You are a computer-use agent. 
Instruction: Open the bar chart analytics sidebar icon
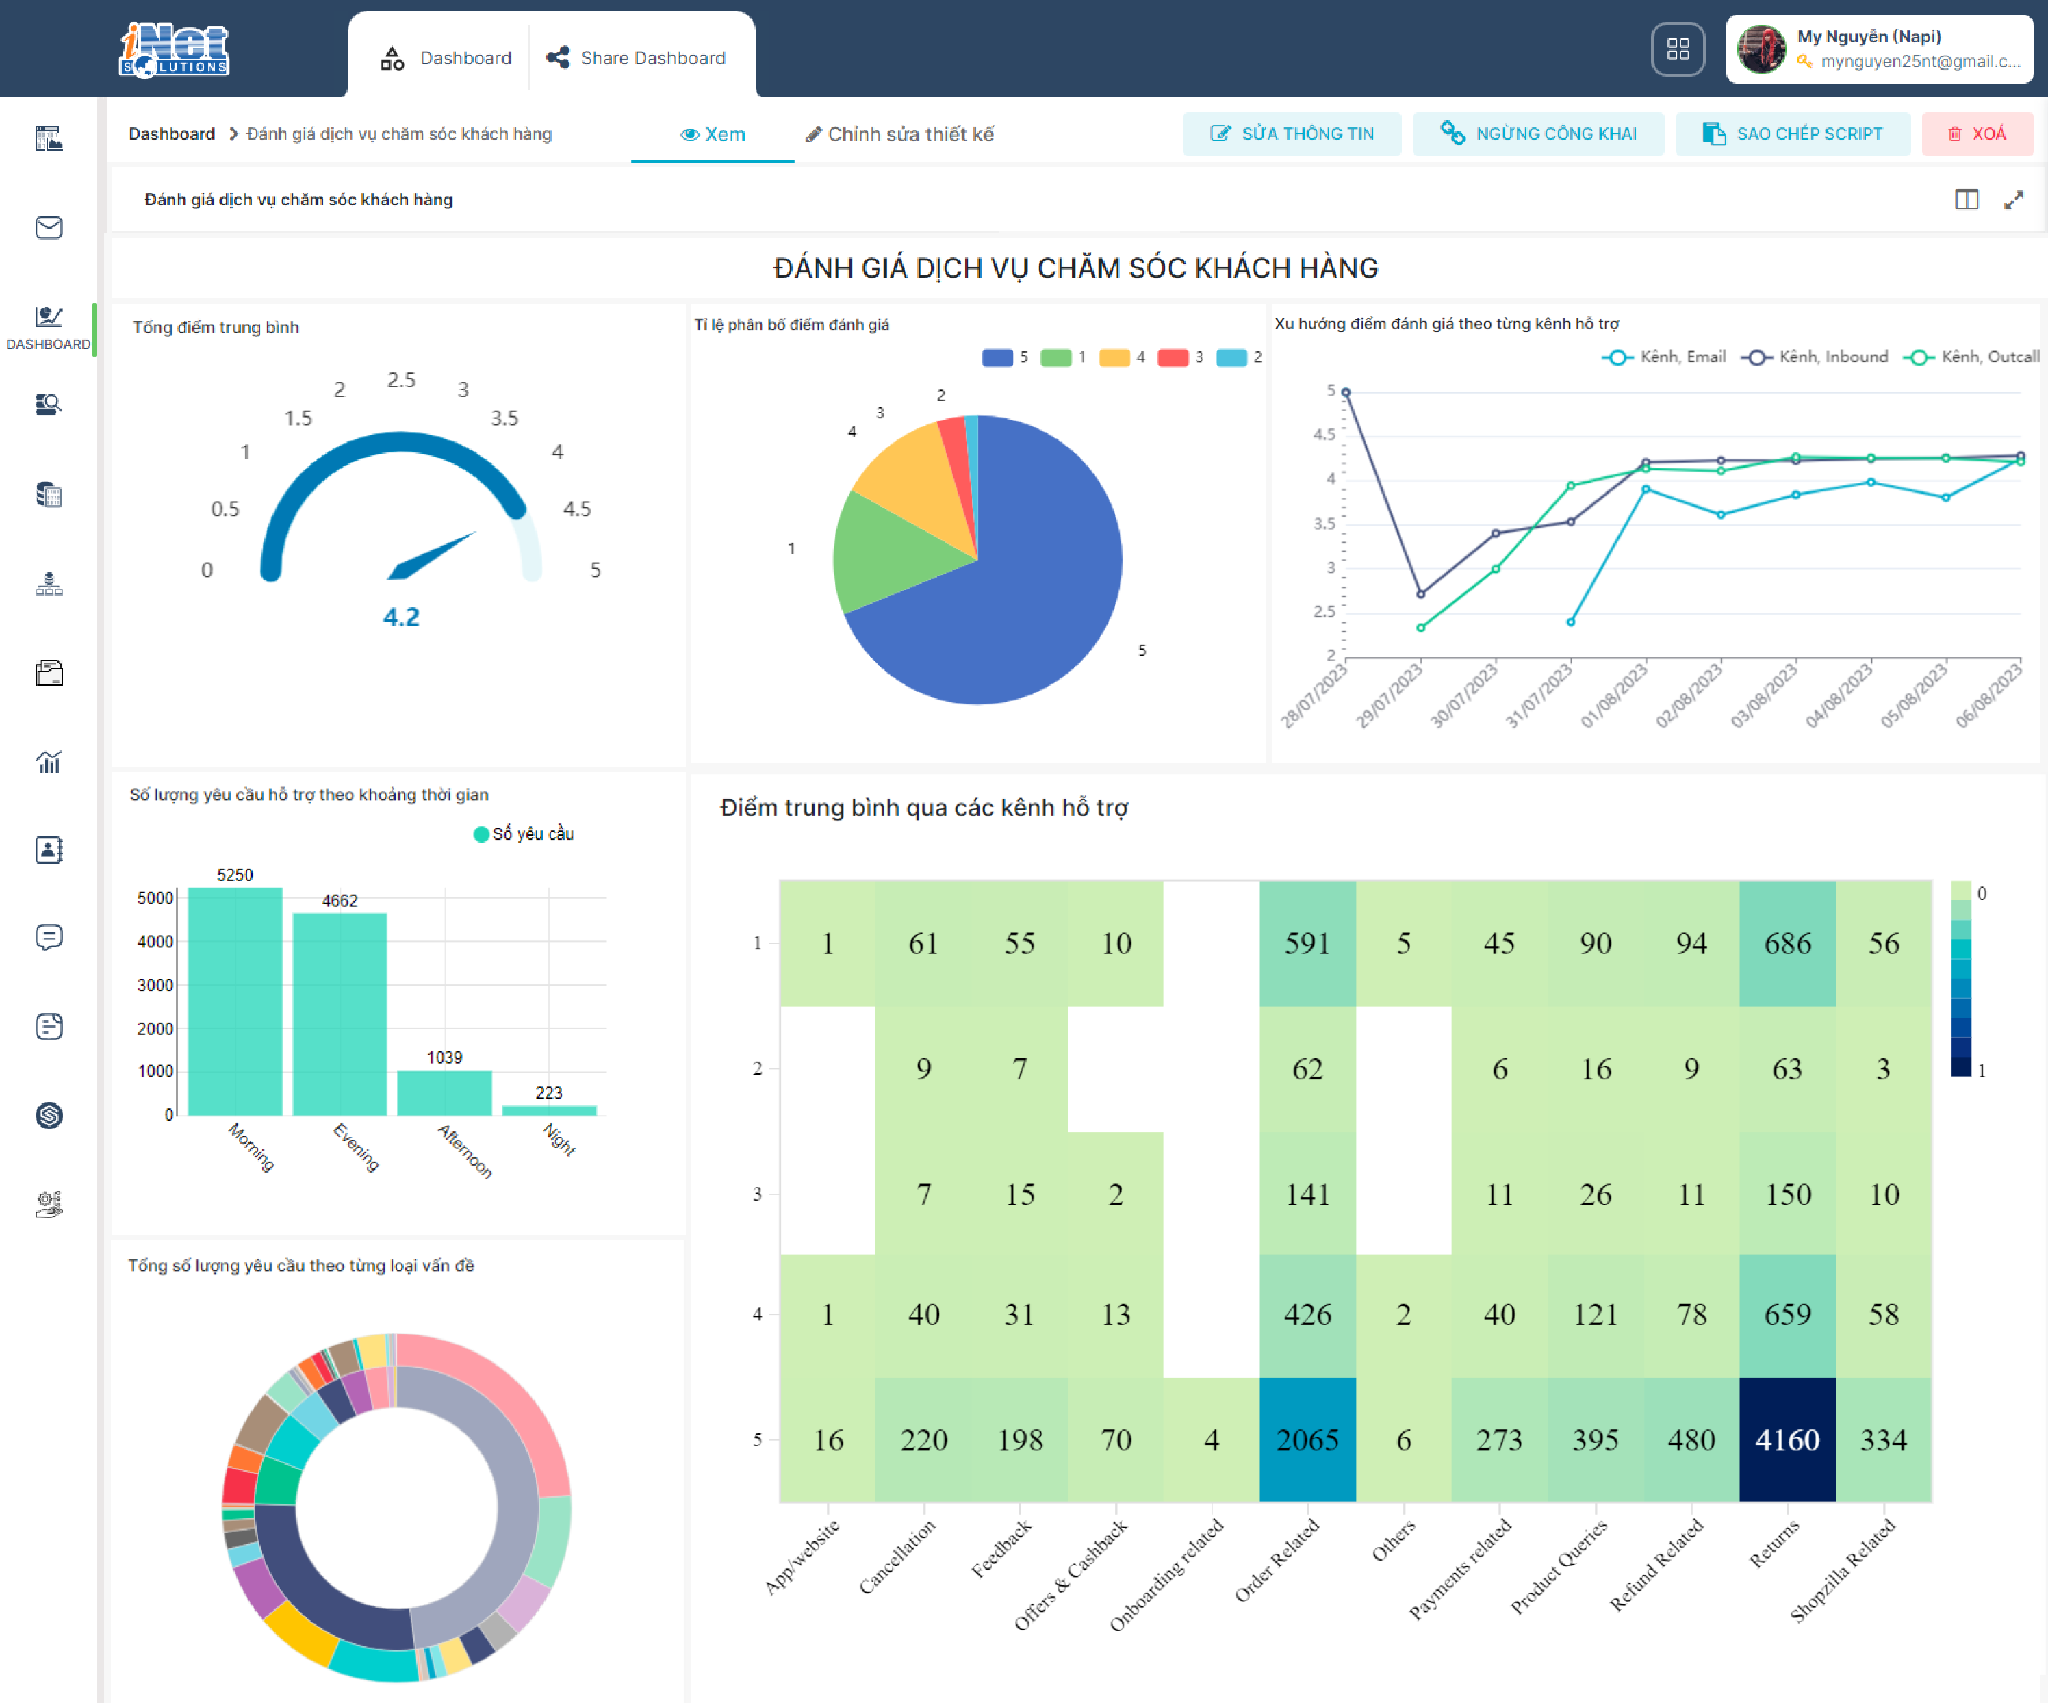(x=49, y=762)
